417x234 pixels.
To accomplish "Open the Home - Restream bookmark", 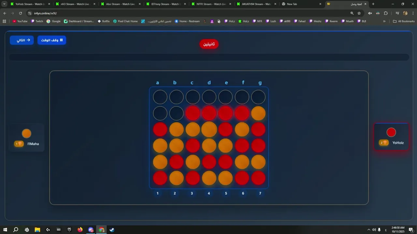I will [187, 21].
